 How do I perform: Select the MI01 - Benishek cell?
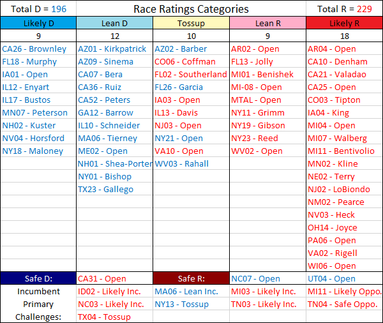coord(267,74)
